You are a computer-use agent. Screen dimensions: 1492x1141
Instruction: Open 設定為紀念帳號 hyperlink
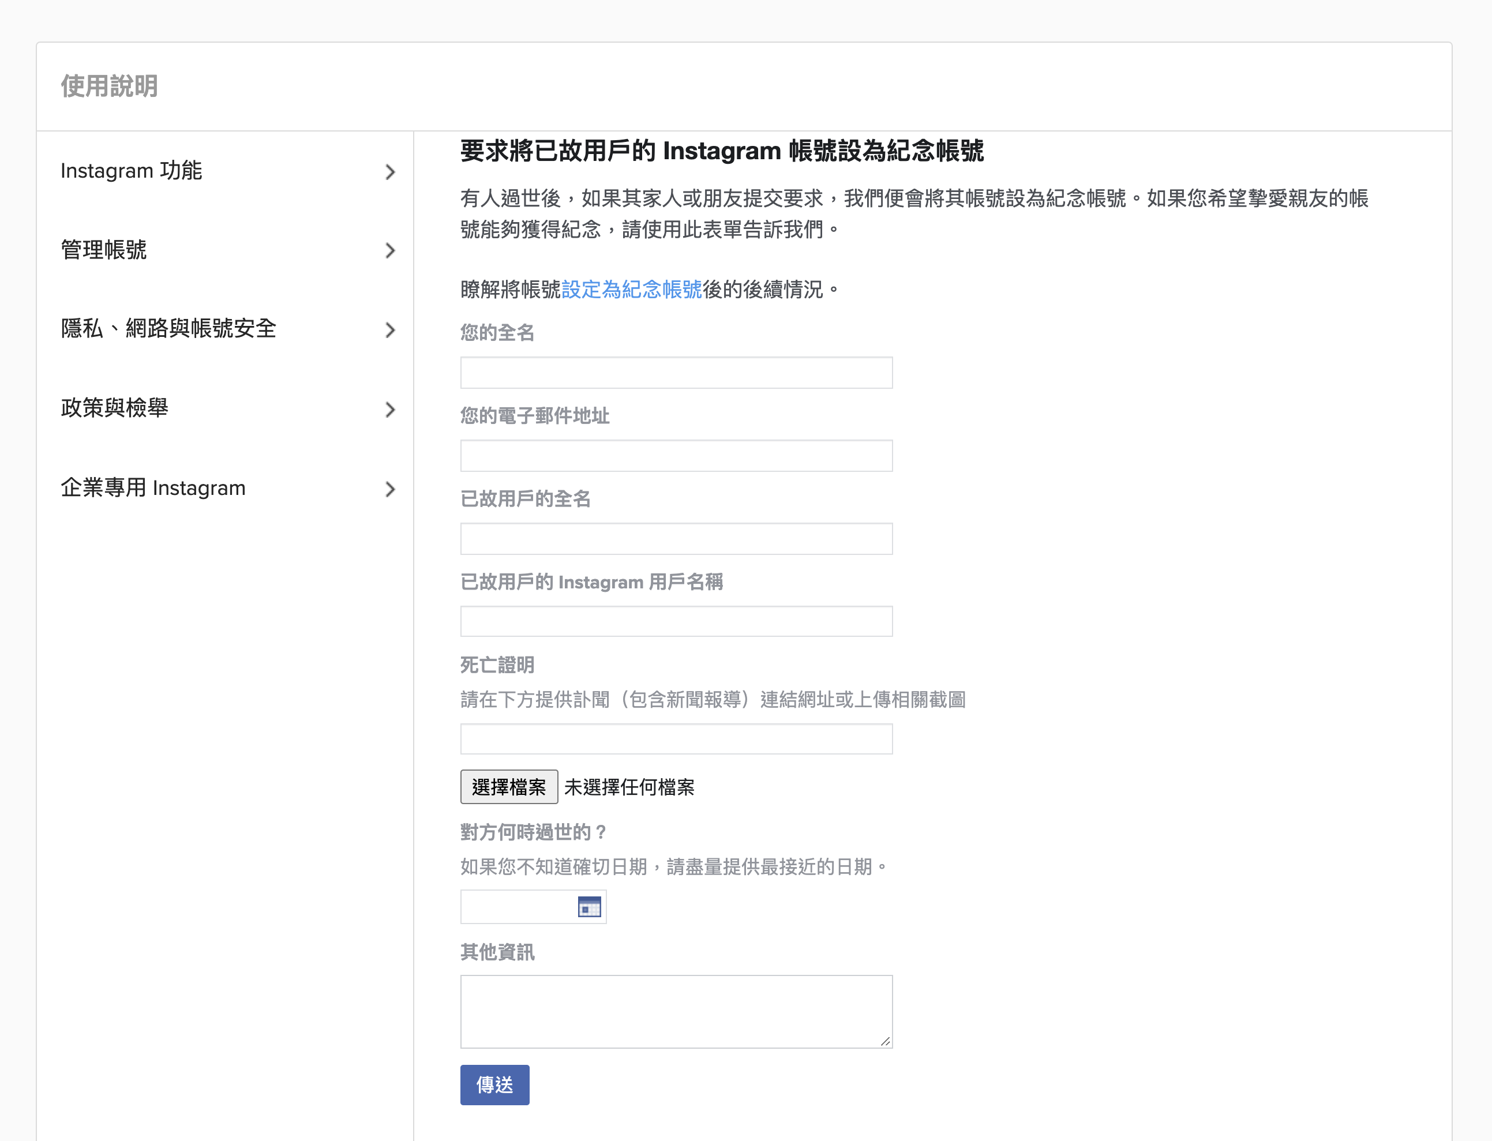(x=632, y=290)
